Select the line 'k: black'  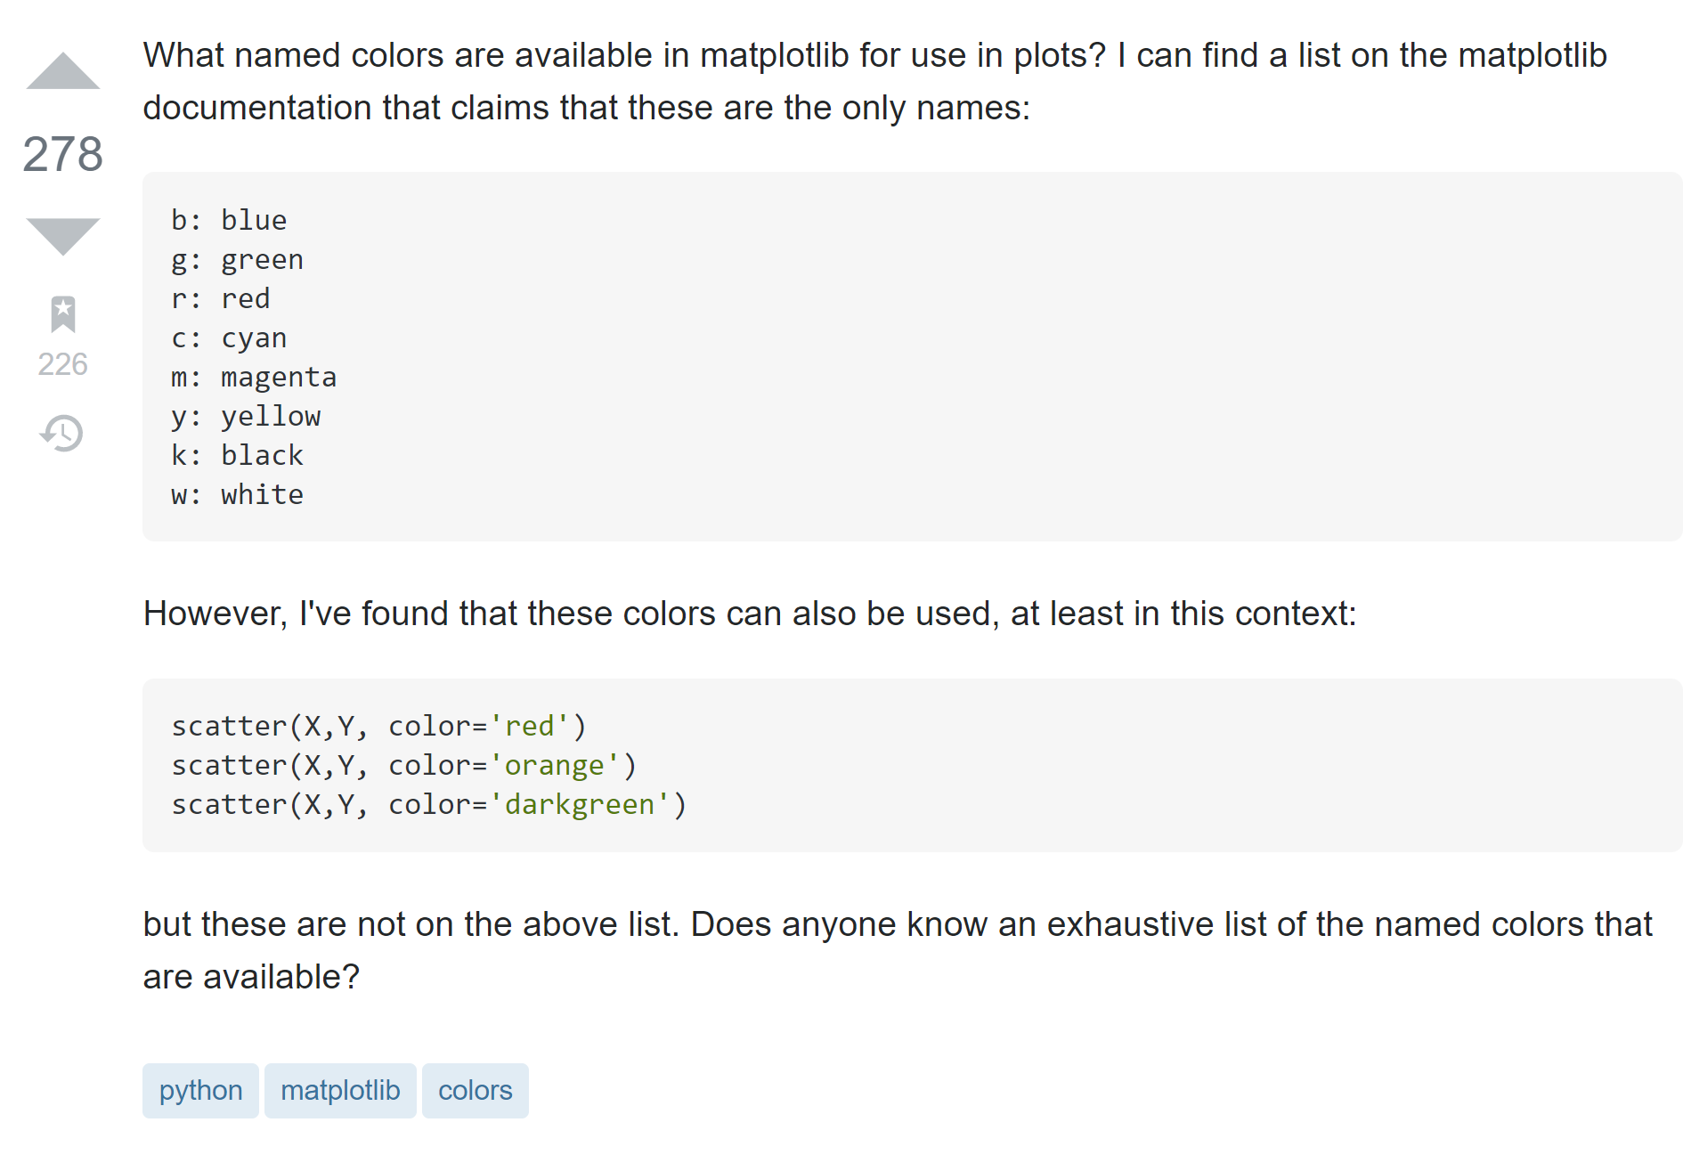click(x=237, y=455)
